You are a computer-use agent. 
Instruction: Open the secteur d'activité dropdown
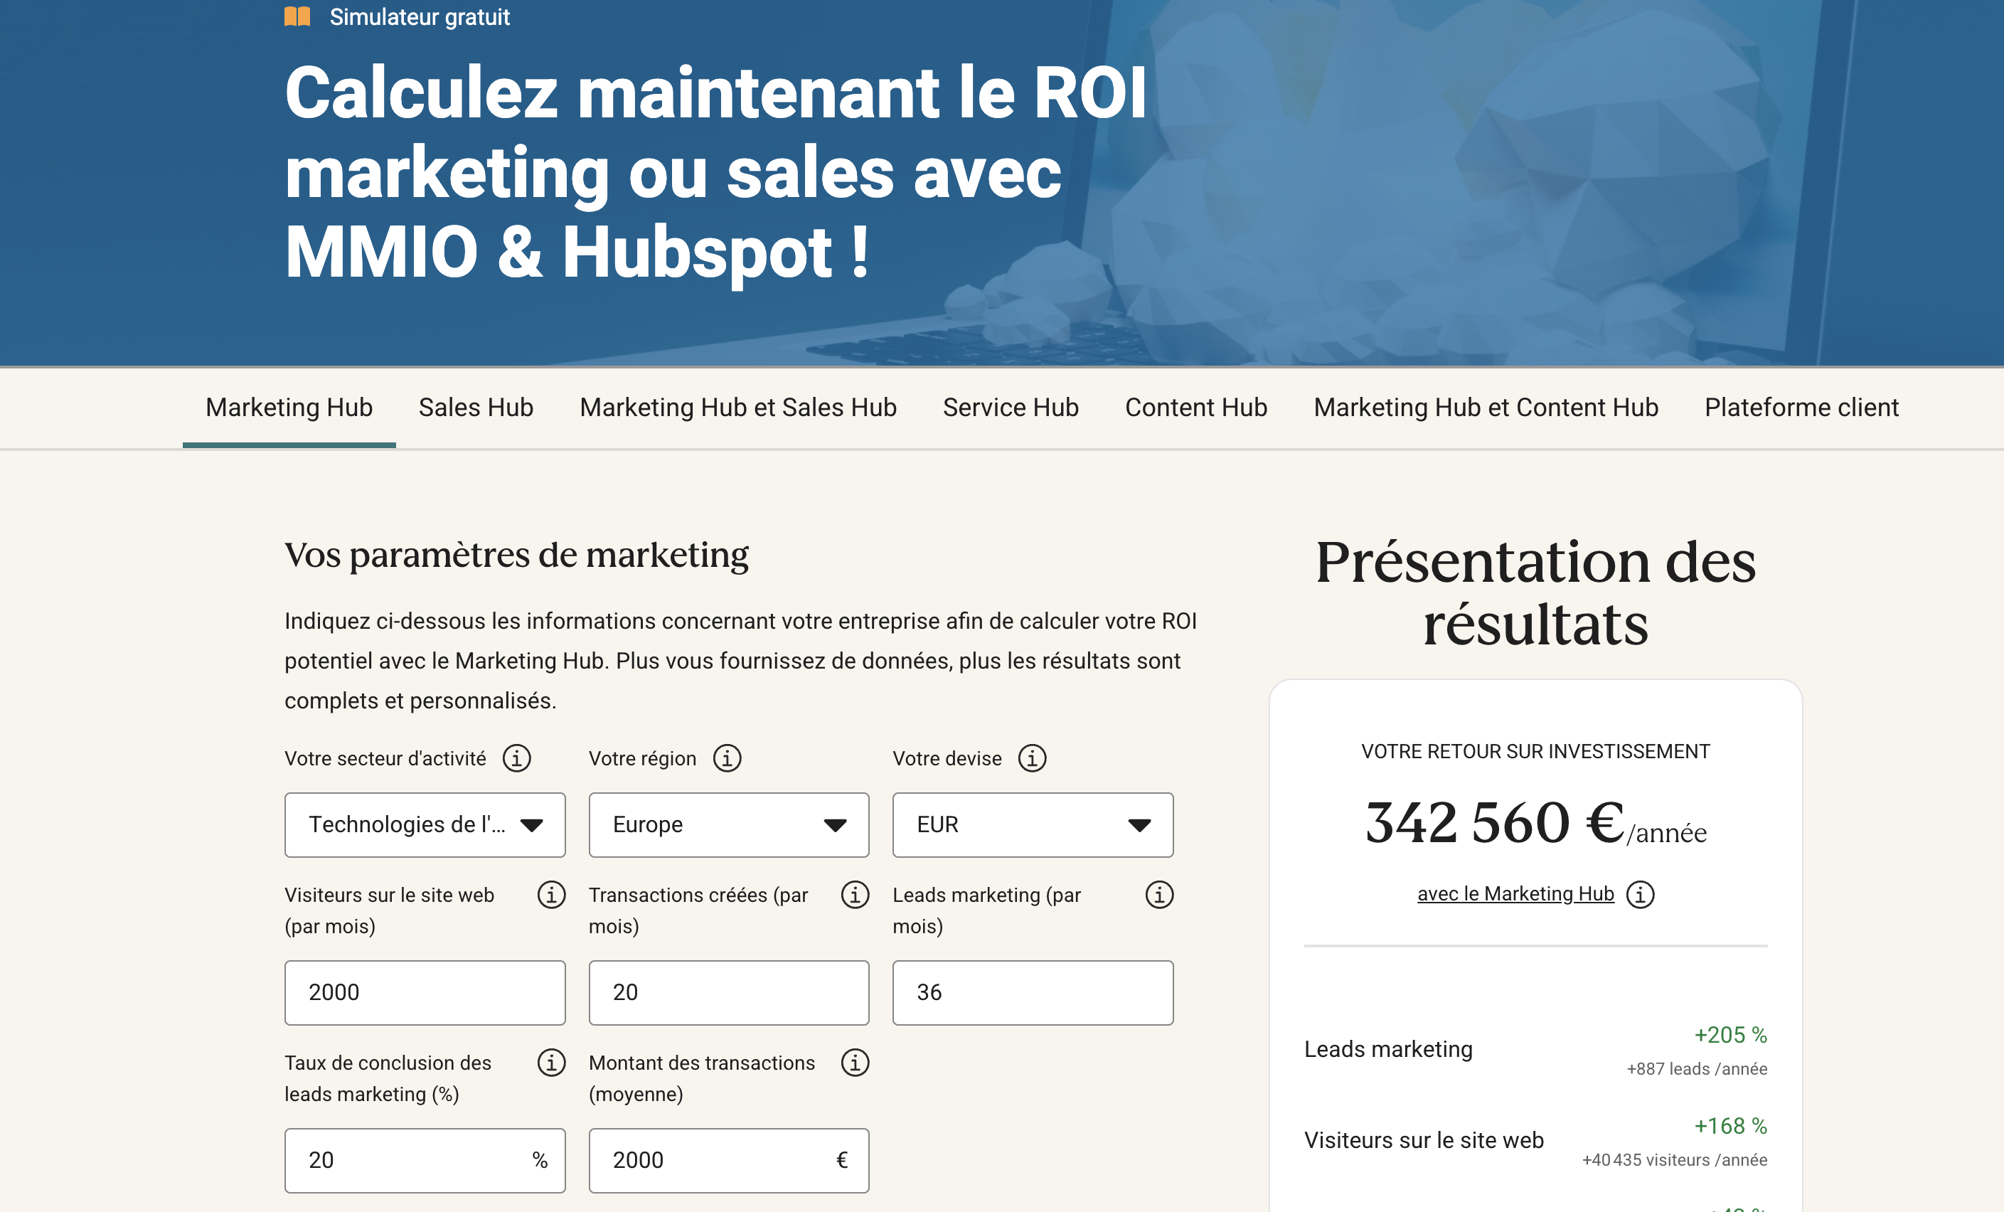point(425,825)
